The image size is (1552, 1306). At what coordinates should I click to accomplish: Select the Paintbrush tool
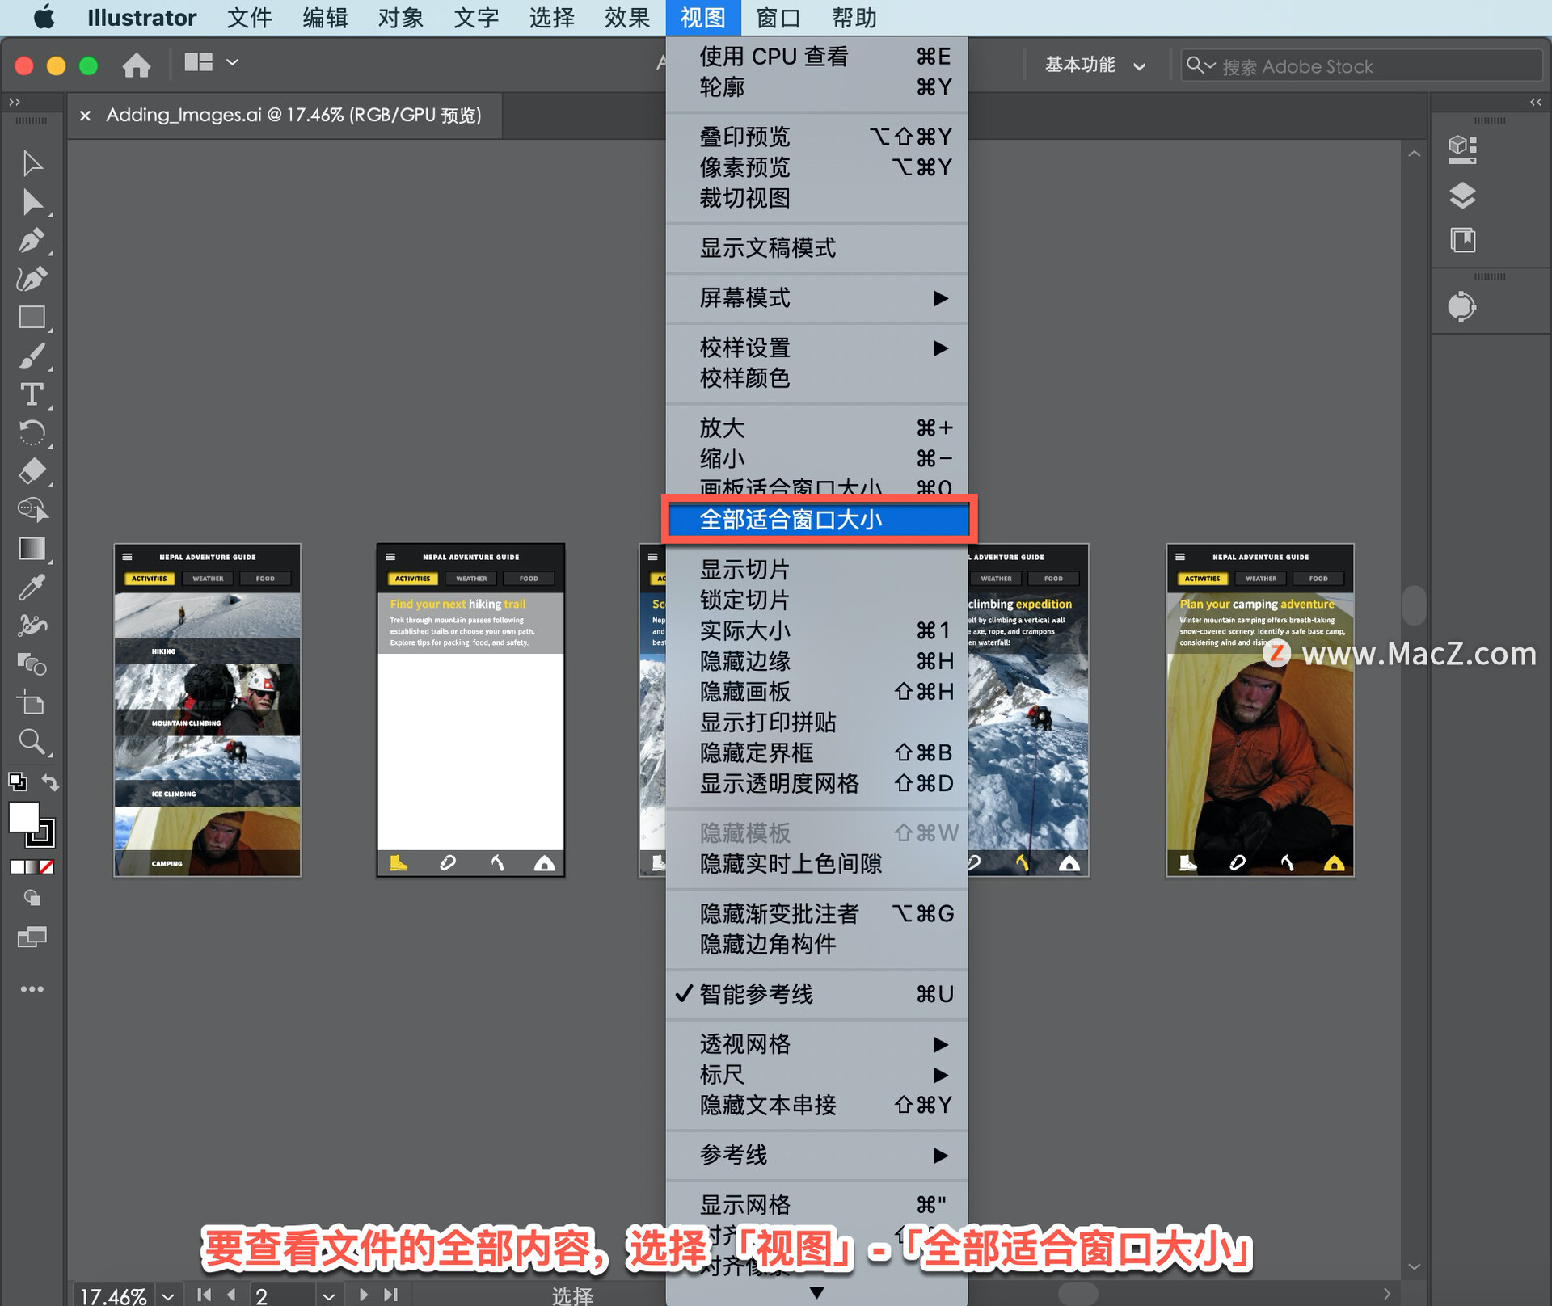click(32, 356)
